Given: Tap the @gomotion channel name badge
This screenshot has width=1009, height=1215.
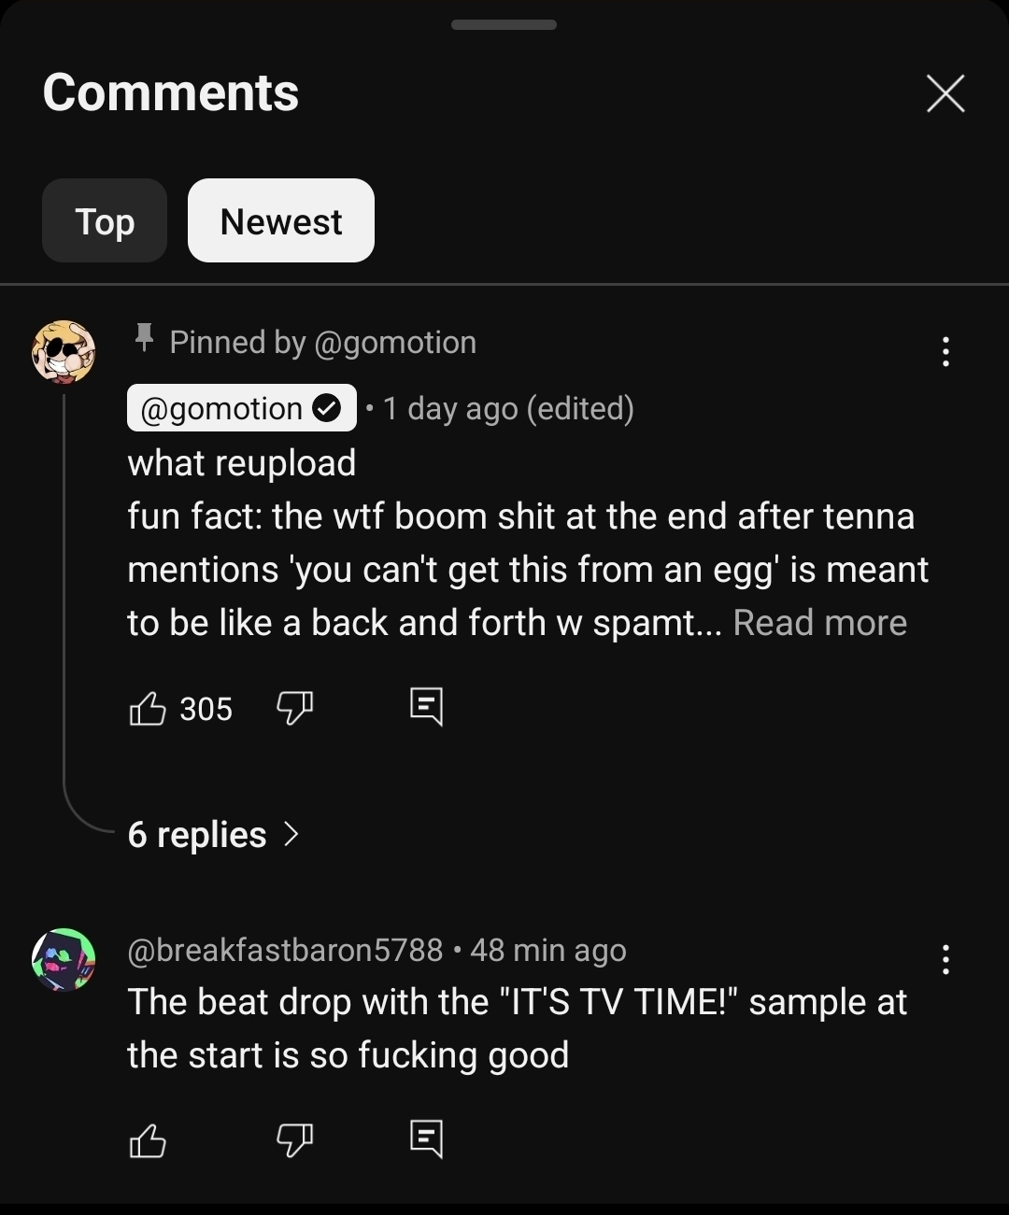Looking at the screenshot, I should click(241, 408).
